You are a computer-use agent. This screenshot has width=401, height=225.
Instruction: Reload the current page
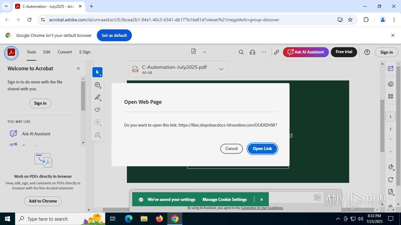(29, 20)
